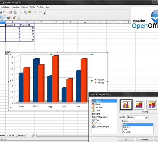
Task: Click the blue février bar
Action: [x=35, y=80]
